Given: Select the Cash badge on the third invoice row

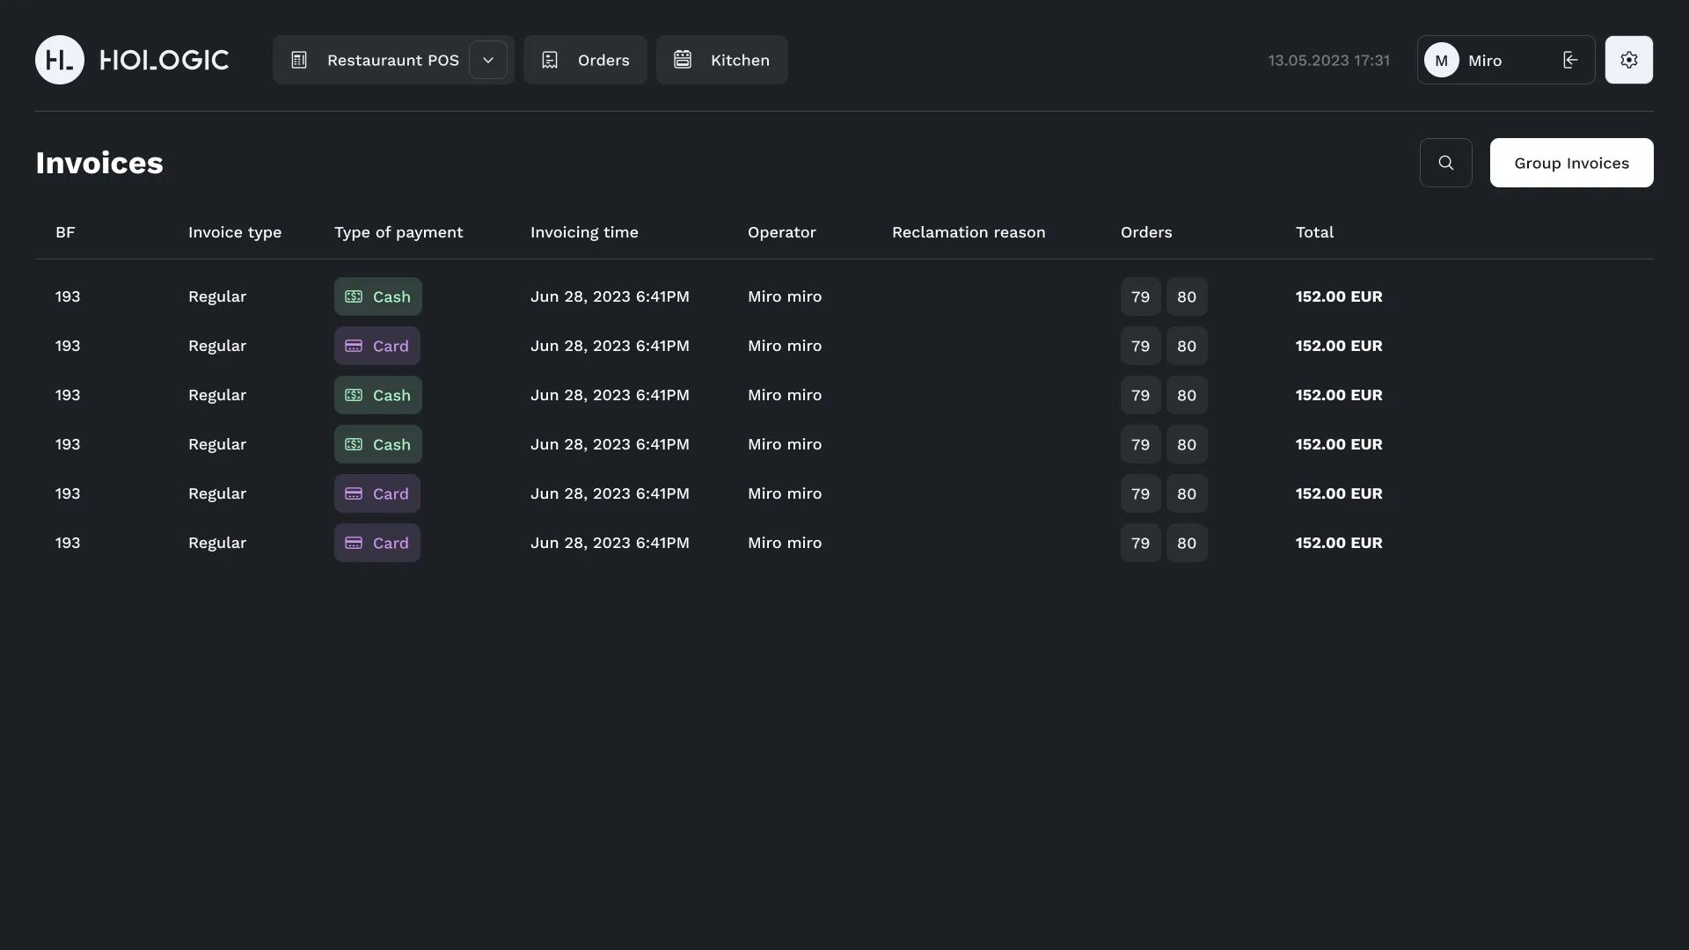Looking at the screenshot, I should click(377, 395).
